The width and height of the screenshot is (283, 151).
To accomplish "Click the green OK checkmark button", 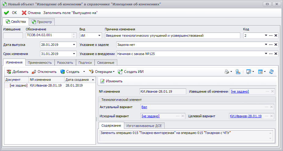I will pyautogui.click(x=6, y=13).
